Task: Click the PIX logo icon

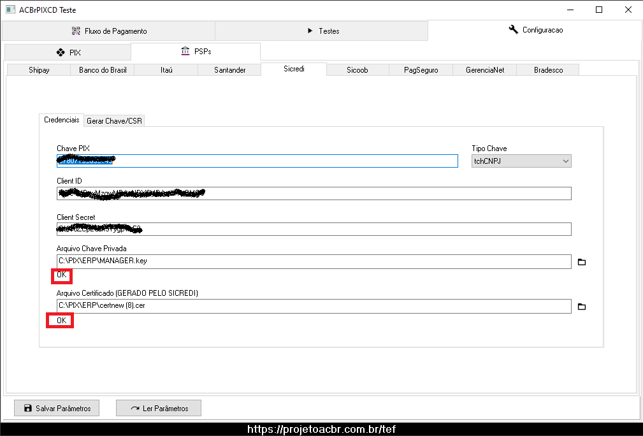Action: pos(61,52)
